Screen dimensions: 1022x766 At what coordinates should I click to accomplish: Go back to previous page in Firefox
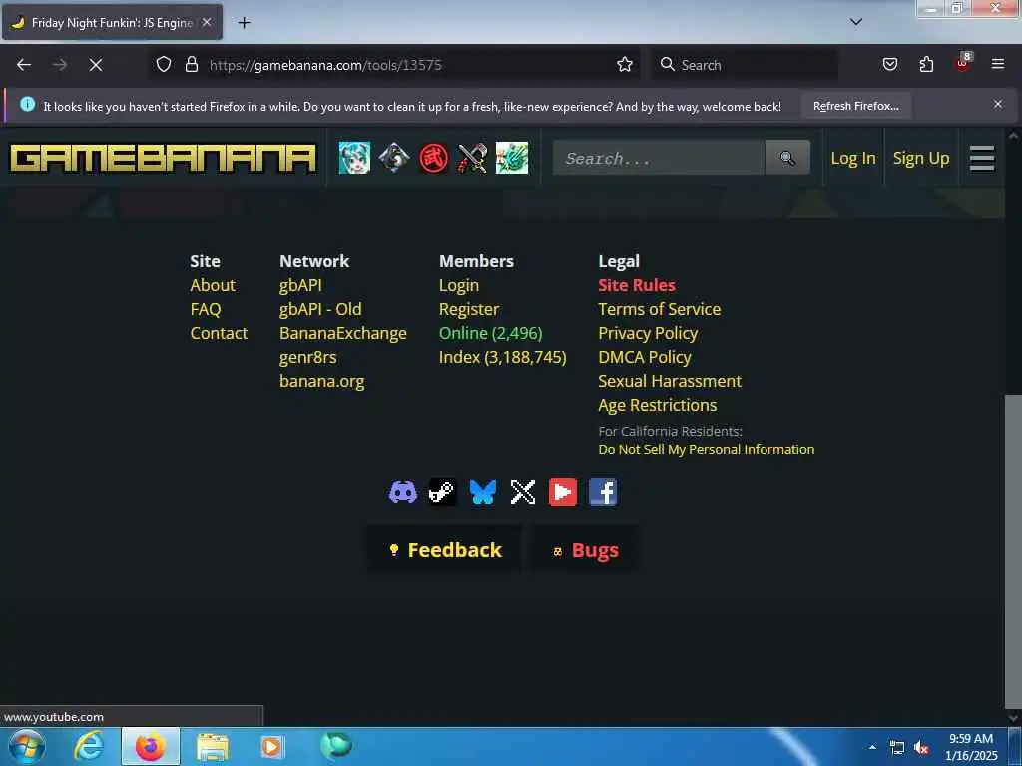24,65
